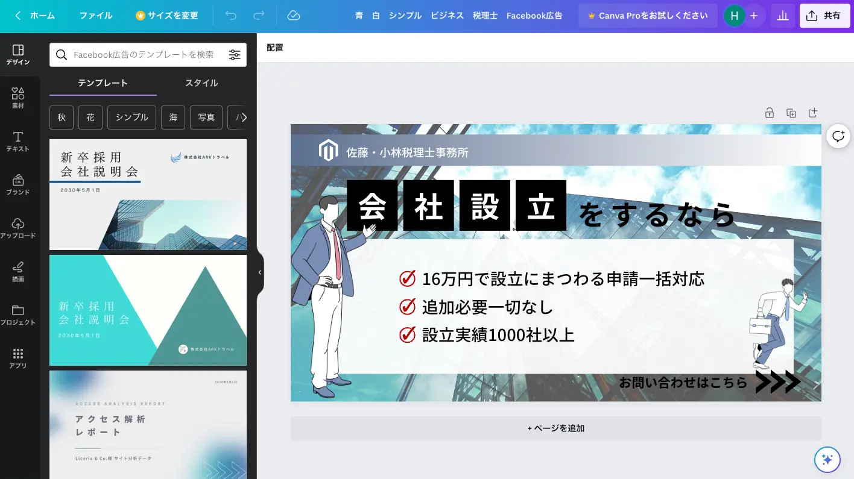Open the search filter sliders icon
Screen dimensions: 854x479
[x=235, y=55]
